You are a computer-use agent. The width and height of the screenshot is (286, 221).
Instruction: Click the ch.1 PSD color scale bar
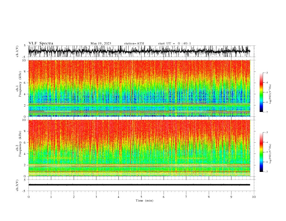click(x=261, y=92)
